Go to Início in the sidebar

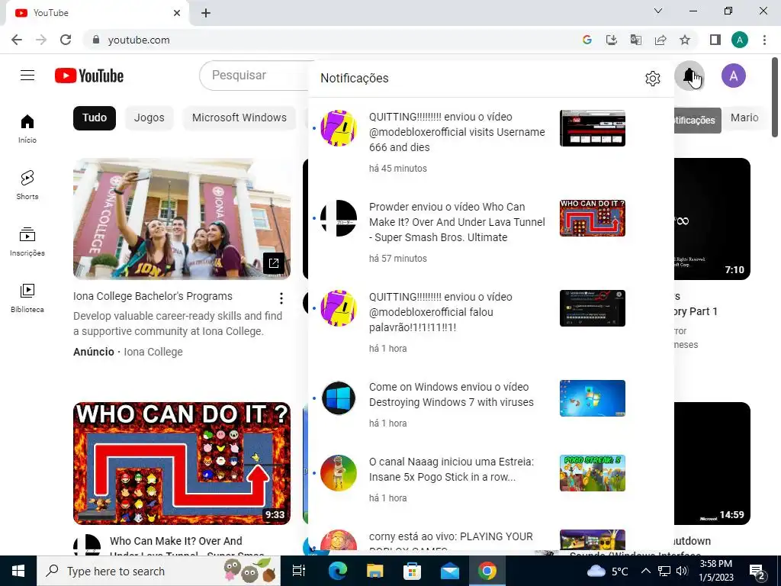click(27, 128)
